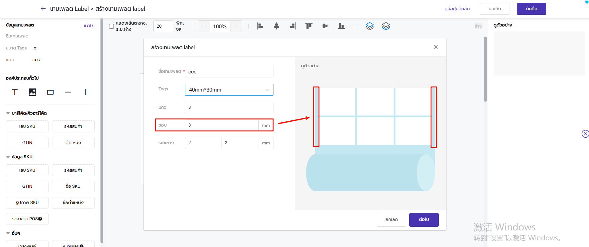Open the Tags size dropdown 40mm*30mm
This screenshot has width=589, height=247.
point(229,90)
